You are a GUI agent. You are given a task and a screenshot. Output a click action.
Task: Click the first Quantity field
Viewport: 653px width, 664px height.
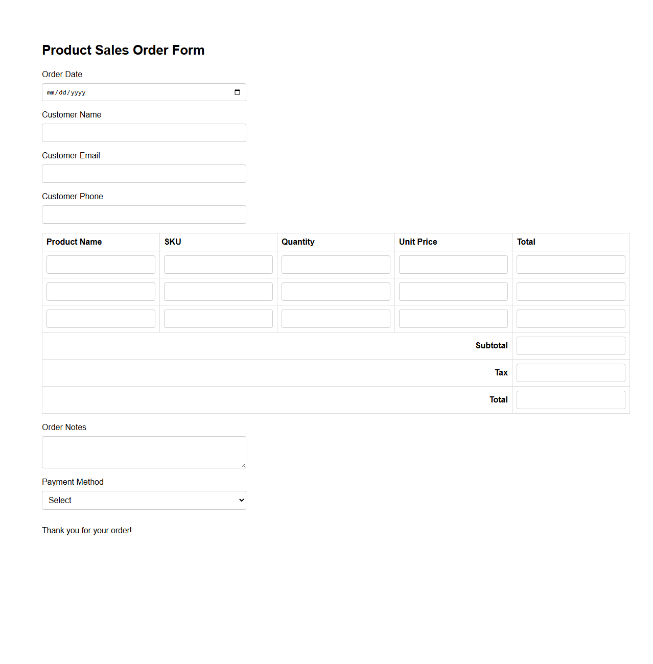click(336, 264)
